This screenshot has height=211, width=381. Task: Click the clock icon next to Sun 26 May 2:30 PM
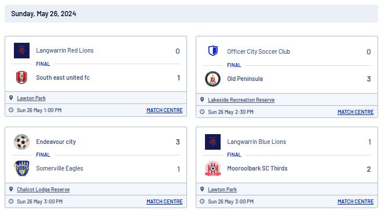coord(202,112)
